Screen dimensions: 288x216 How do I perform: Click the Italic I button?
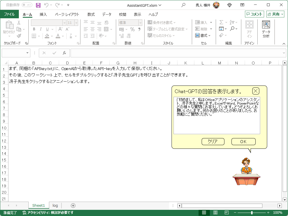tap(40, 29)
